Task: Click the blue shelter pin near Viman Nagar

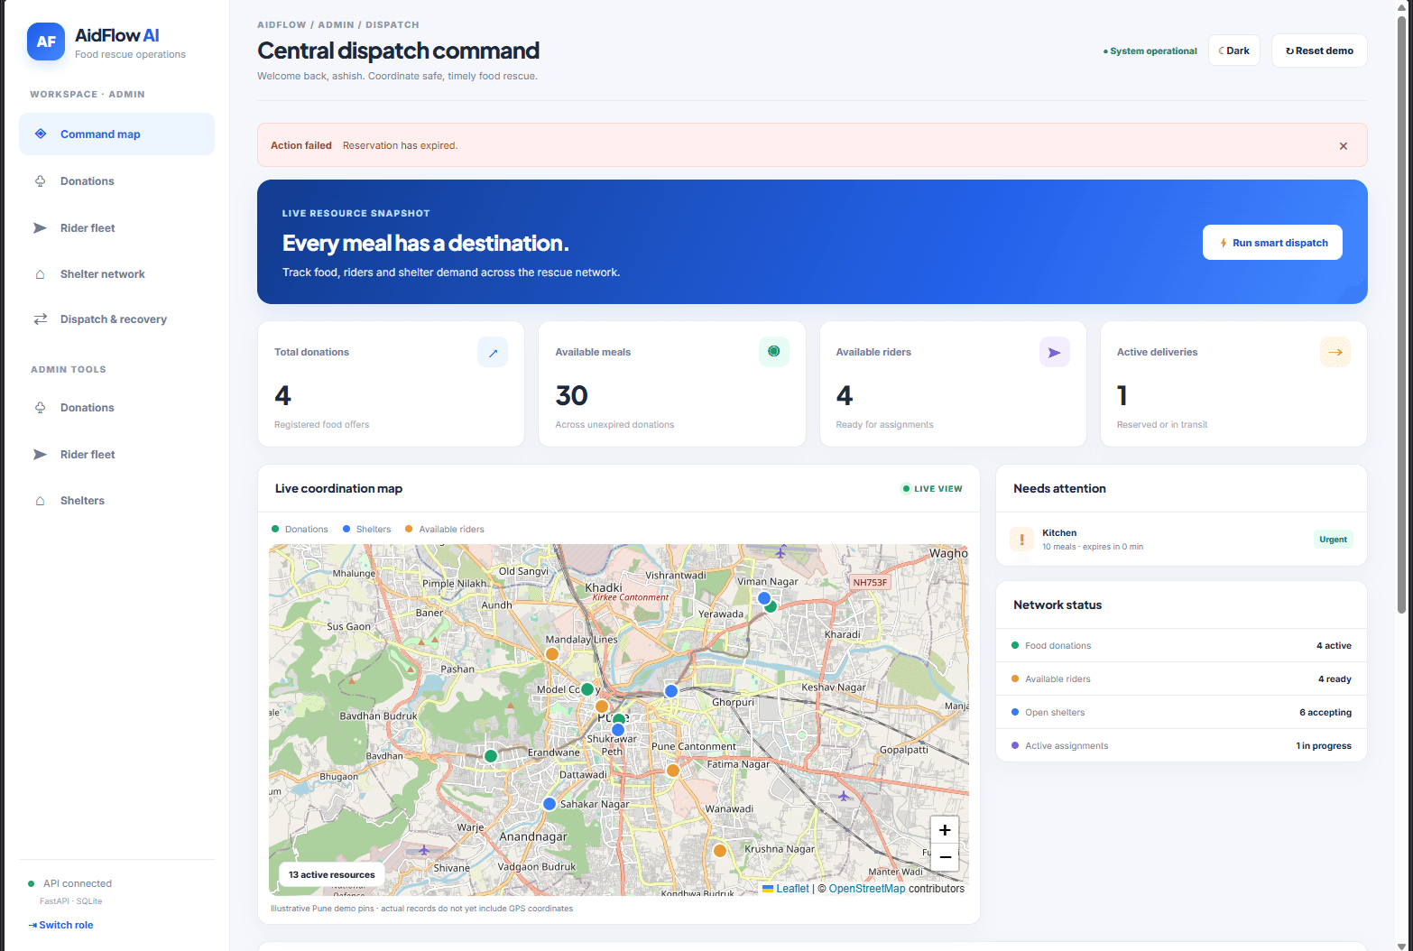Action: [764, 598]
